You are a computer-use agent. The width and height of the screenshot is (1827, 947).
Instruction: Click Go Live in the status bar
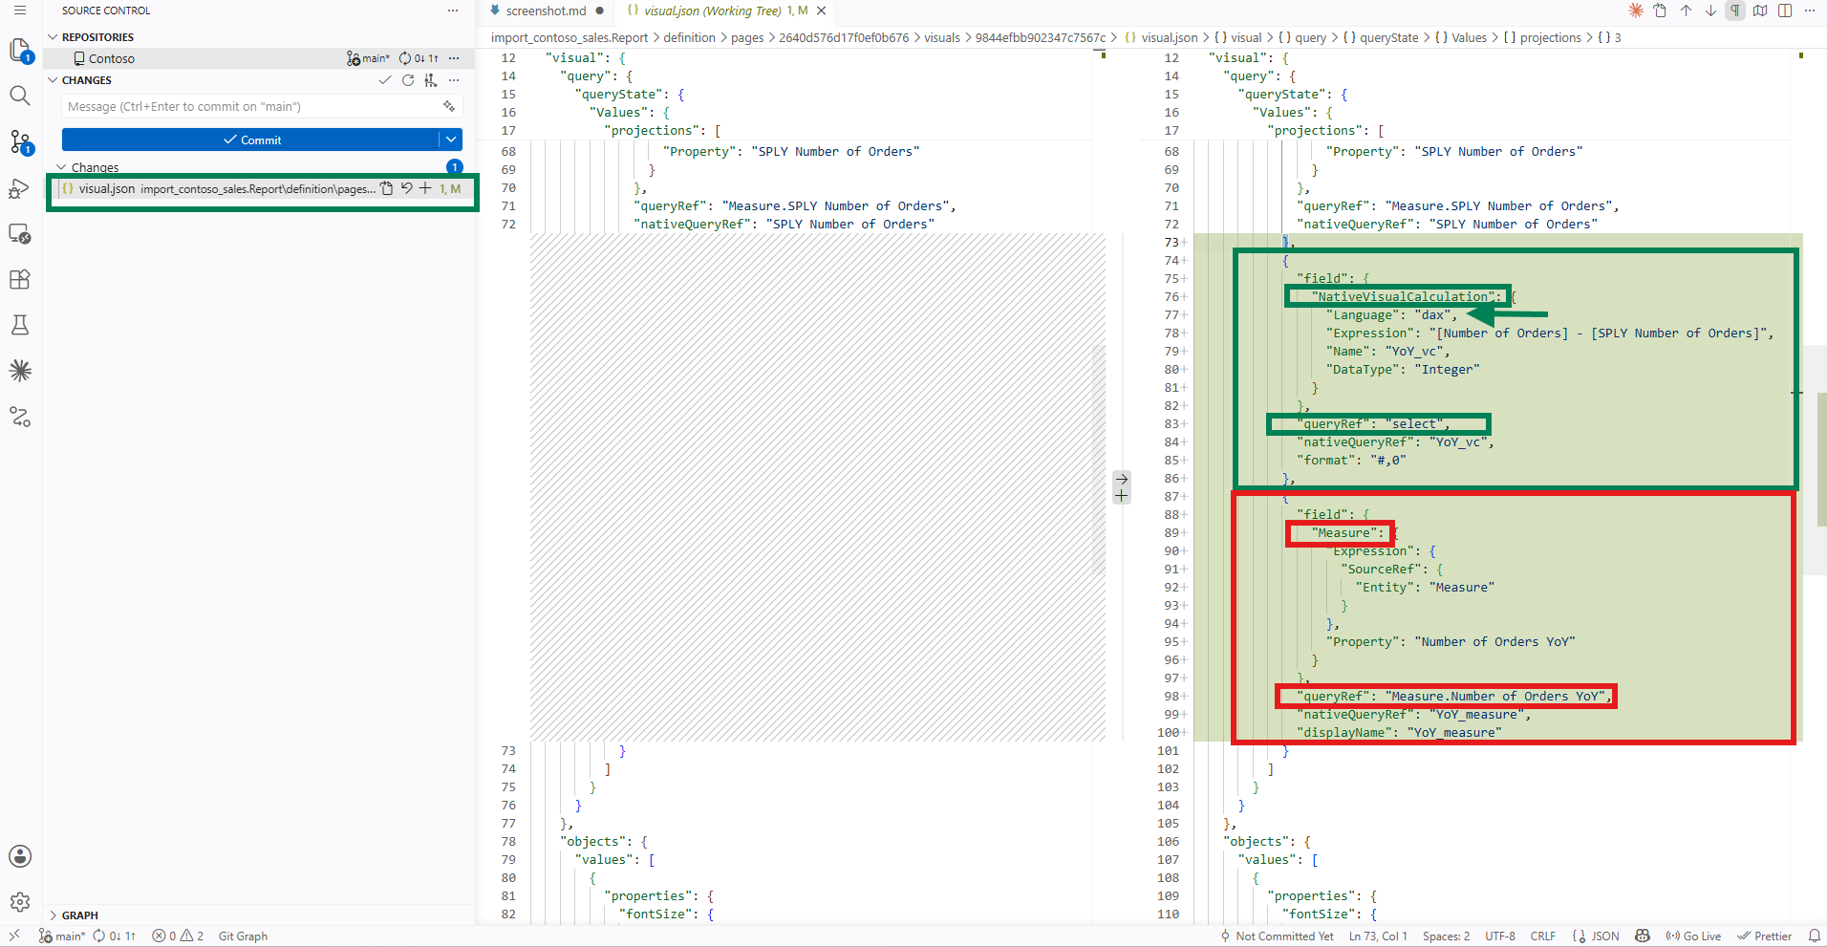[x=1693, y=936]
